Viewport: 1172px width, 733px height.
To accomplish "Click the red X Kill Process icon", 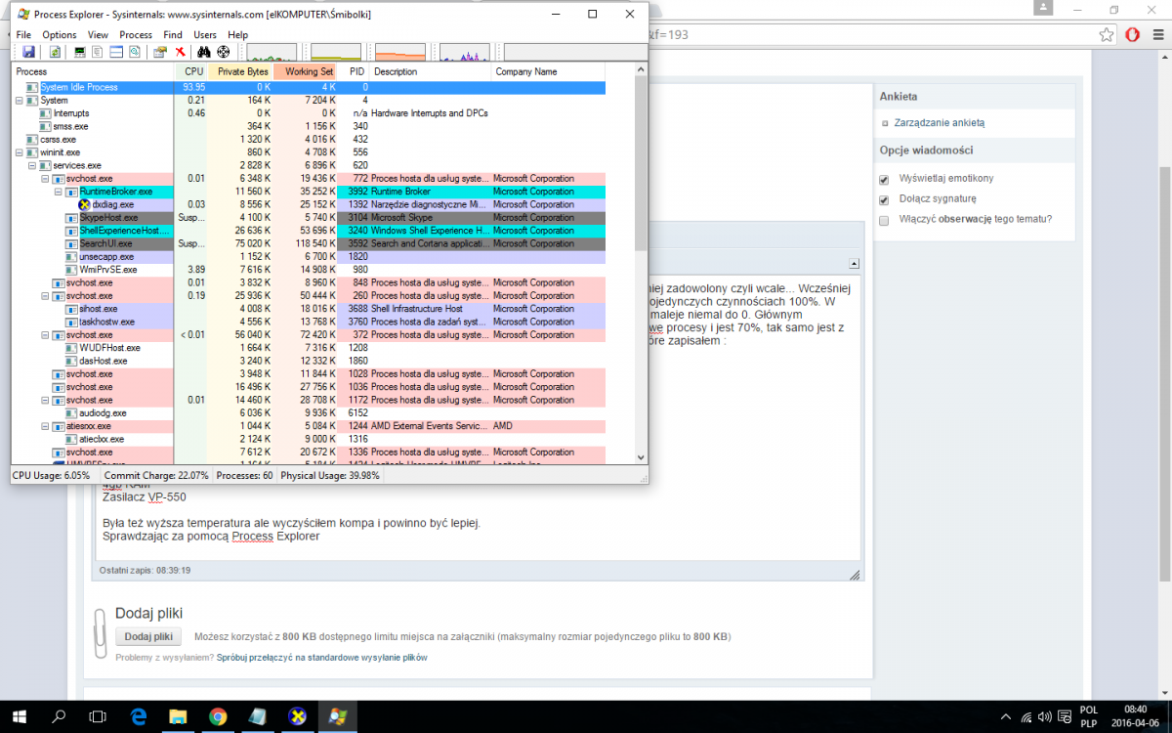I will 181,52.
